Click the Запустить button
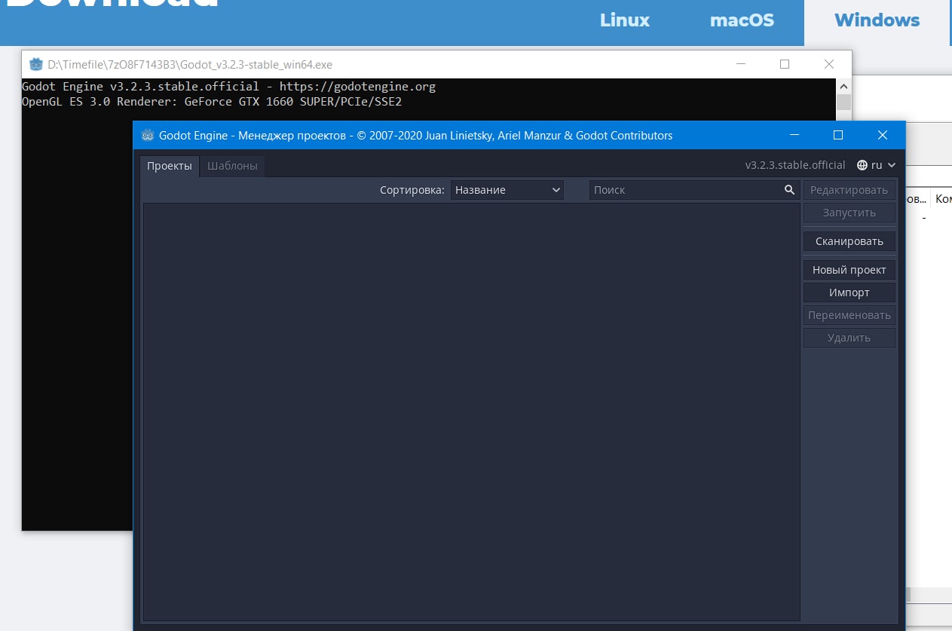 pos(849,213)
